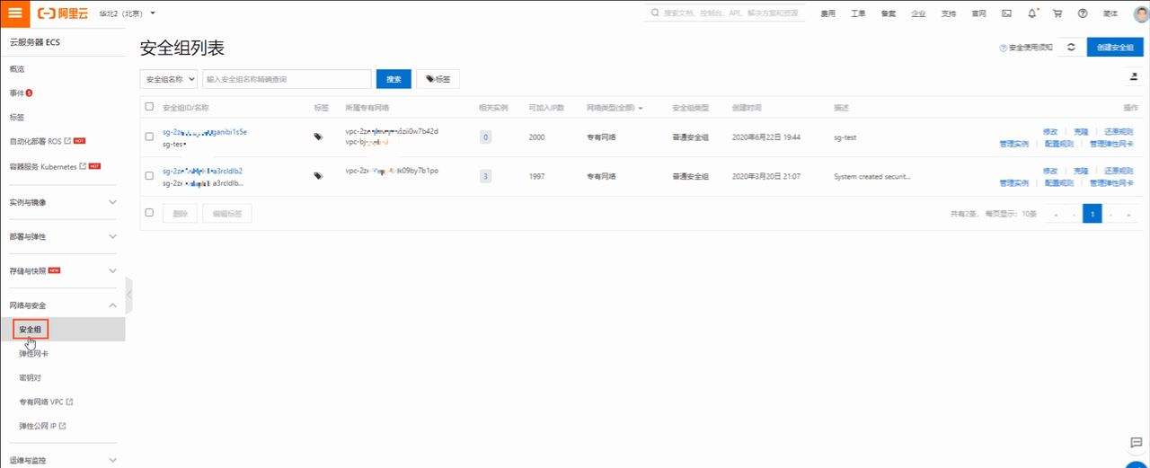Go to first page arrow
This screenshot has height=468, width=1150.
point(1056,214)
